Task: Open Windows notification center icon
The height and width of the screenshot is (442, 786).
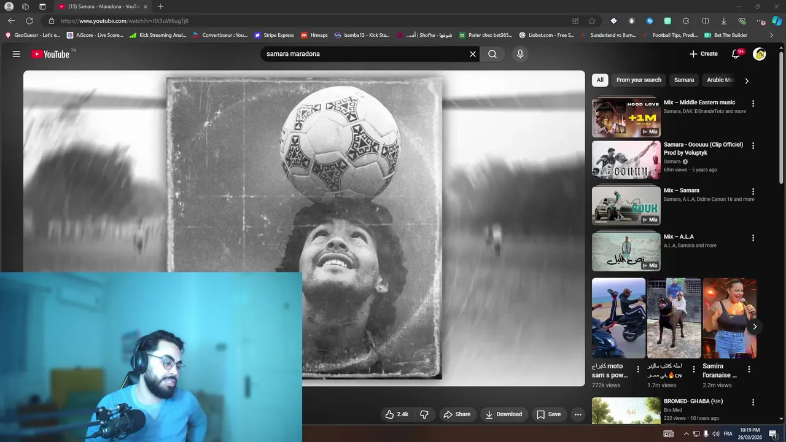Action: 773,434
